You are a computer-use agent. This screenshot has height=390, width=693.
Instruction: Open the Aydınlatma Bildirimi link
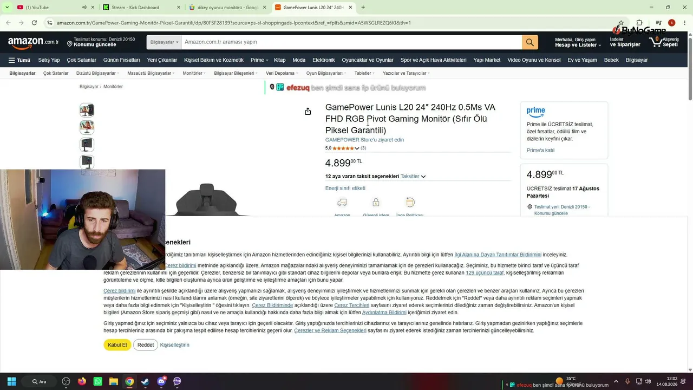click(384, 313)
